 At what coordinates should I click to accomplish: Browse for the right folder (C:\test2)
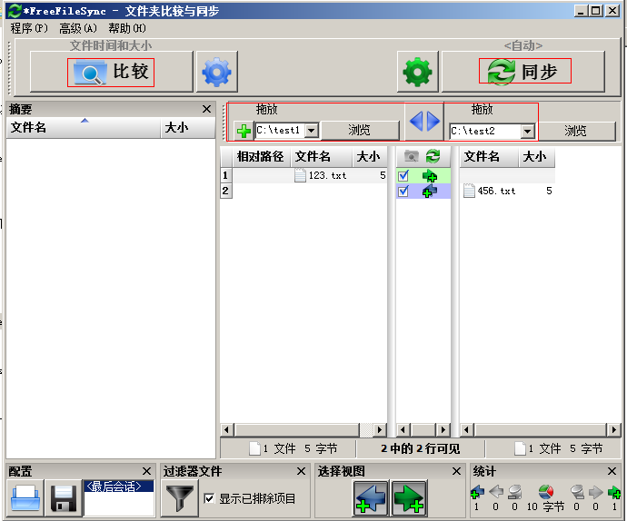(x=576, y=131)
